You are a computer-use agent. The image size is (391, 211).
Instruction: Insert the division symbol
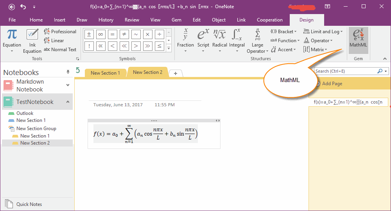click(x=160, y=34)
